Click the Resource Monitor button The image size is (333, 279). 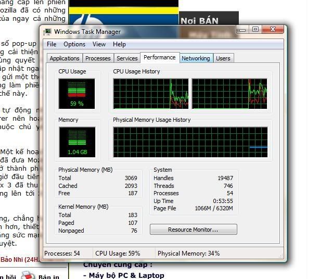(193, 230)
